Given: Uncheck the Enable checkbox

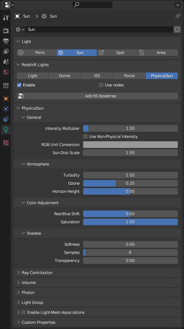Looking at the screenshot, I should point(19,85).
